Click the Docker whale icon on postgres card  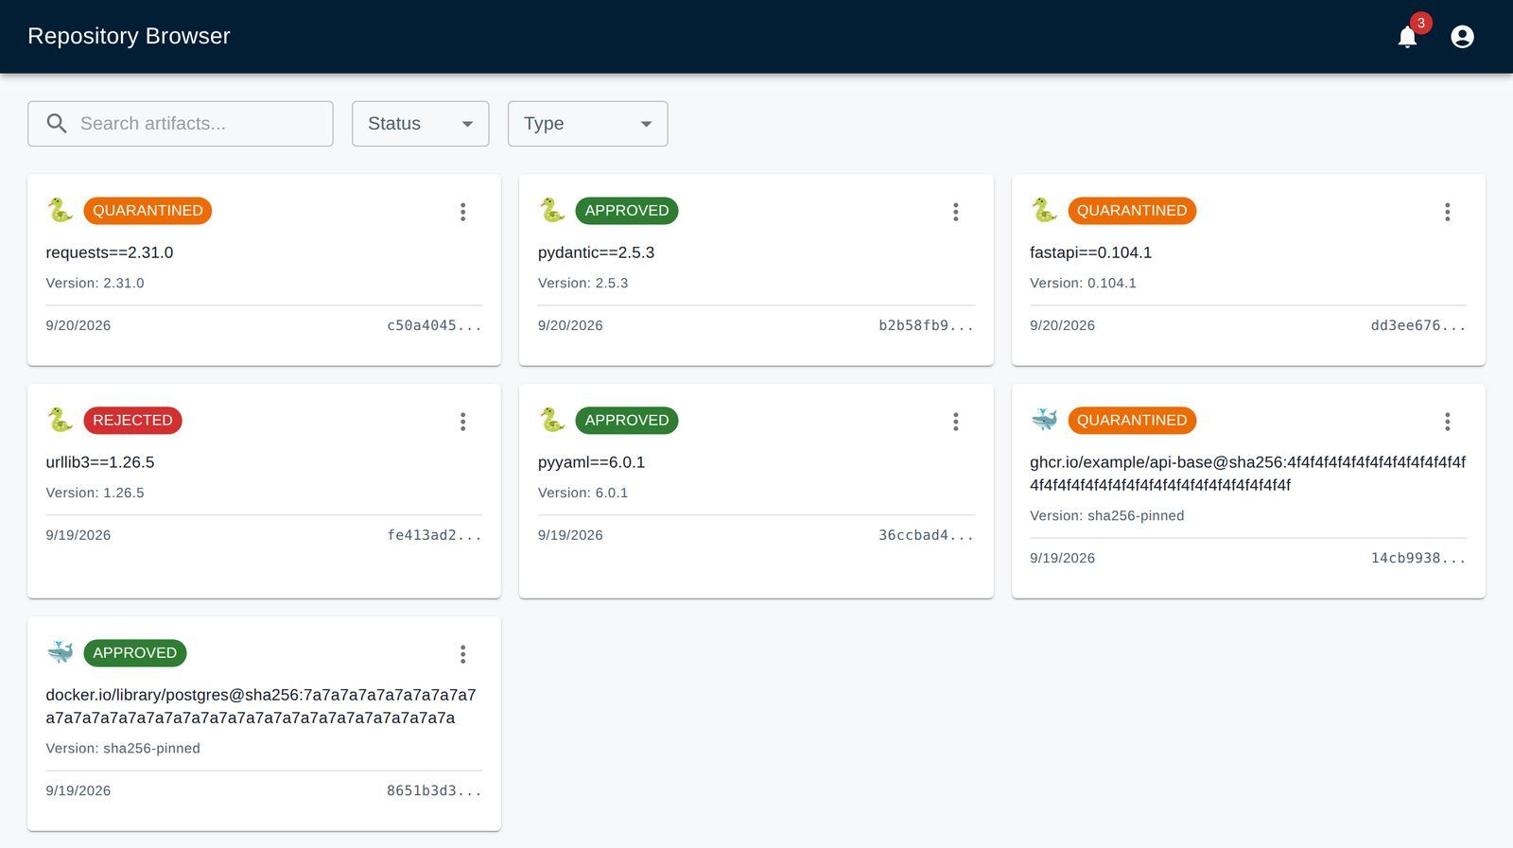(60, 652)
